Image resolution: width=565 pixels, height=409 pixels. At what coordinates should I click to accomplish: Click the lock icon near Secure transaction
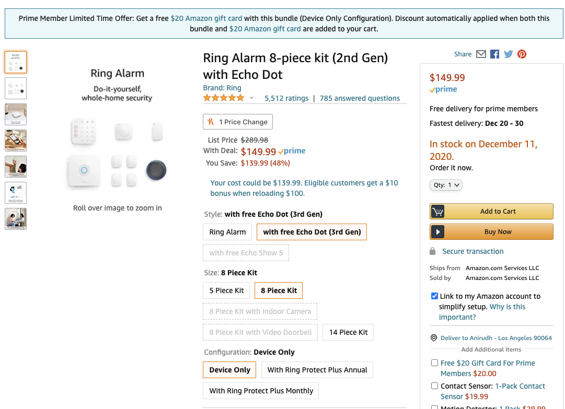pos(432,251)
